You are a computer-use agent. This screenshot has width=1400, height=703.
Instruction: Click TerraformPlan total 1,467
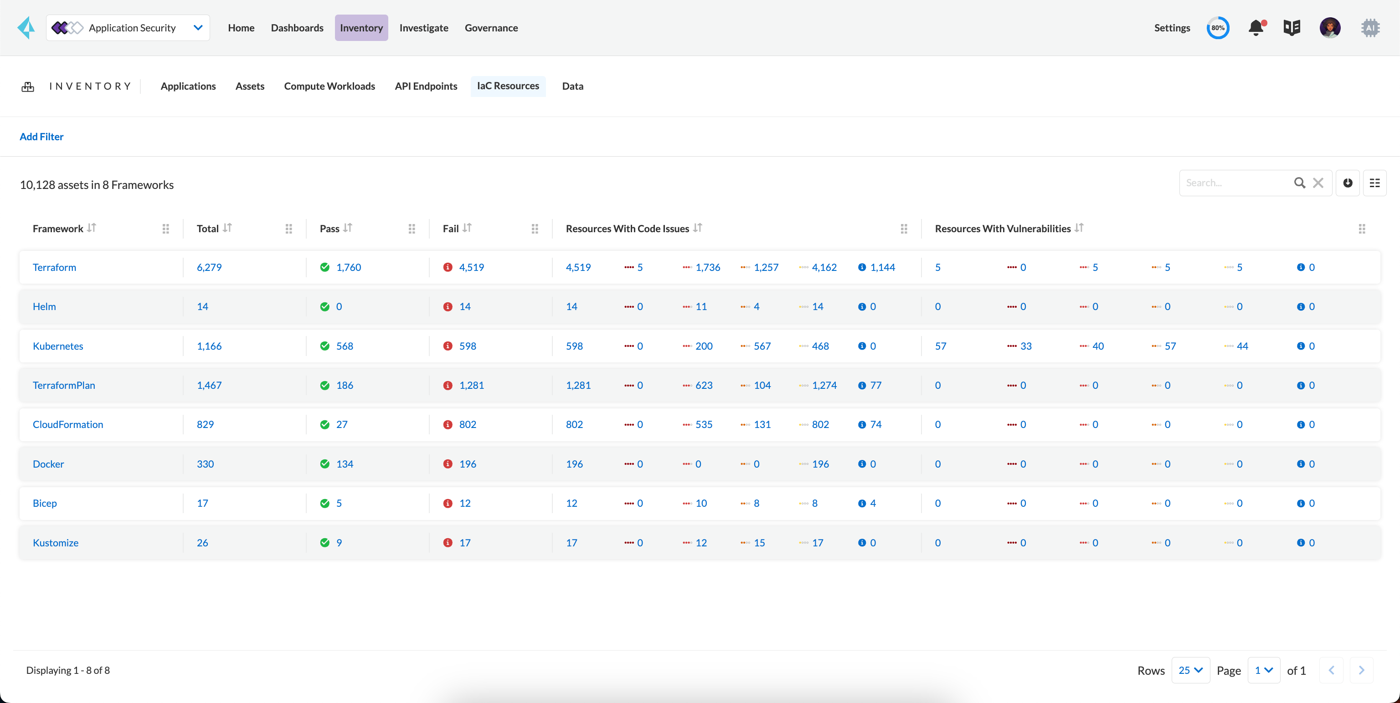click(x=209, y=386)
